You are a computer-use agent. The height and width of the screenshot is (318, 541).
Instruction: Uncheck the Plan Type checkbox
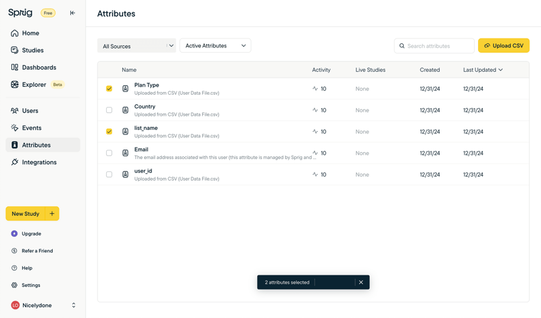[x=109, y=89]
